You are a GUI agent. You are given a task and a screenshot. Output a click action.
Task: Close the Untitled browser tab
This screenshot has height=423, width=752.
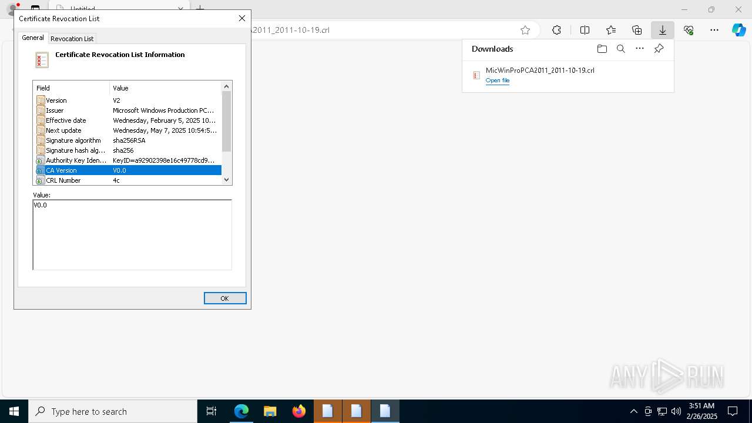[181, 9]
